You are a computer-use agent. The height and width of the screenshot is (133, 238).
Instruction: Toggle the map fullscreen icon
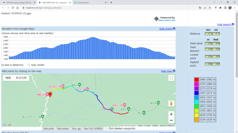click(x=171, y=78)
